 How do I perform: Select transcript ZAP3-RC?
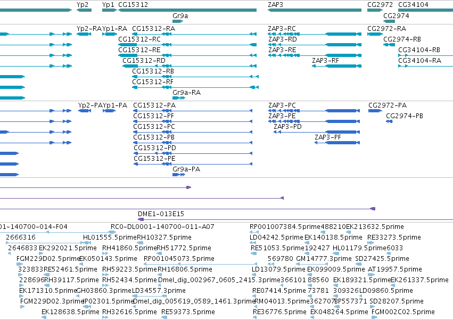point(282,29)
